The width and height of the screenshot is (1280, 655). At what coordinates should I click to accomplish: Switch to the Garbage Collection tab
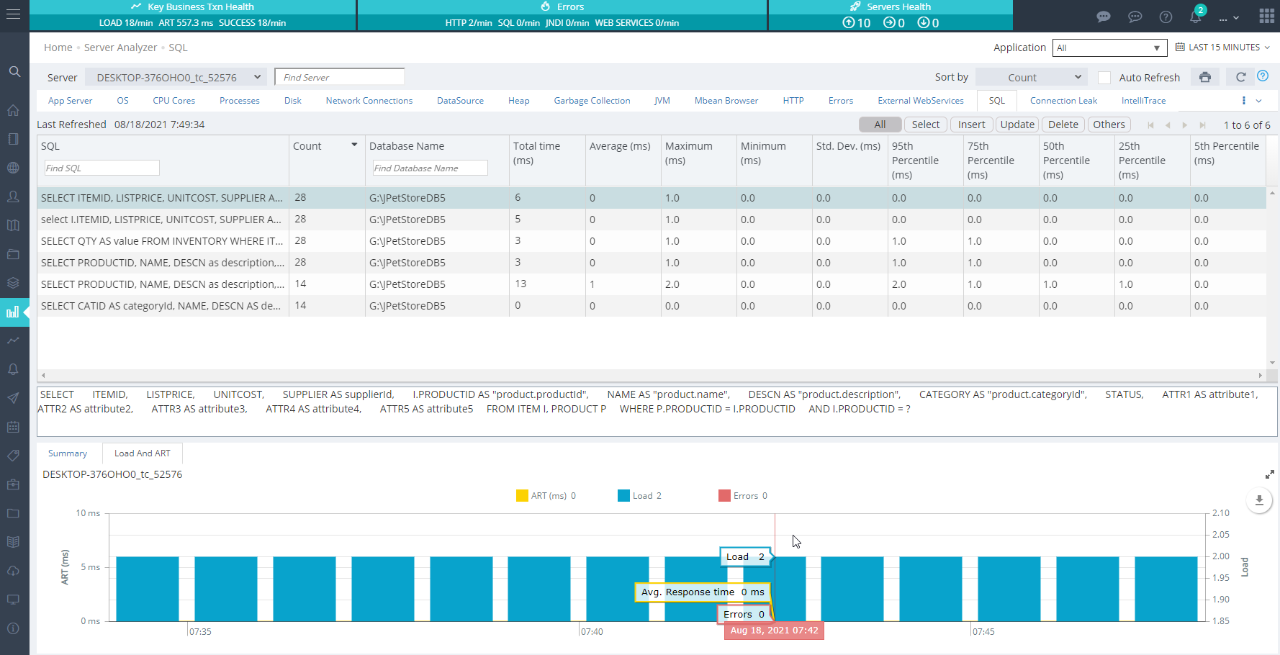pyautogui.click(x=592, y=101)
